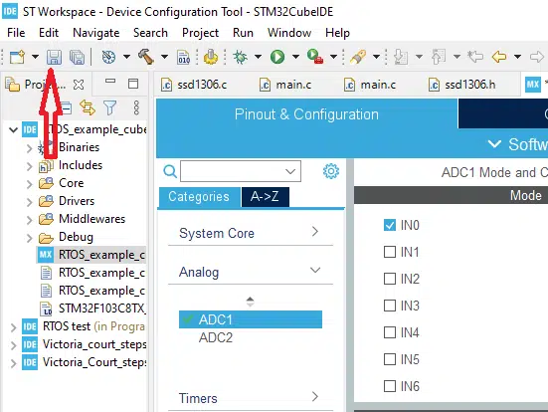548x412 pixels.
Task: Expand the Middlewares folder
Action: point(30,220)
